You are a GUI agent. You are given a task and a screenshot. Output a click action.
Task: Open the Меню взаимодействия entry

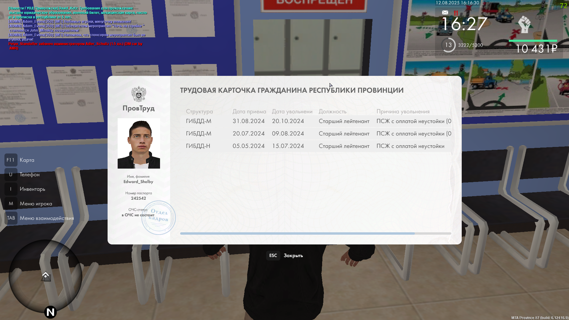(47, 218)
